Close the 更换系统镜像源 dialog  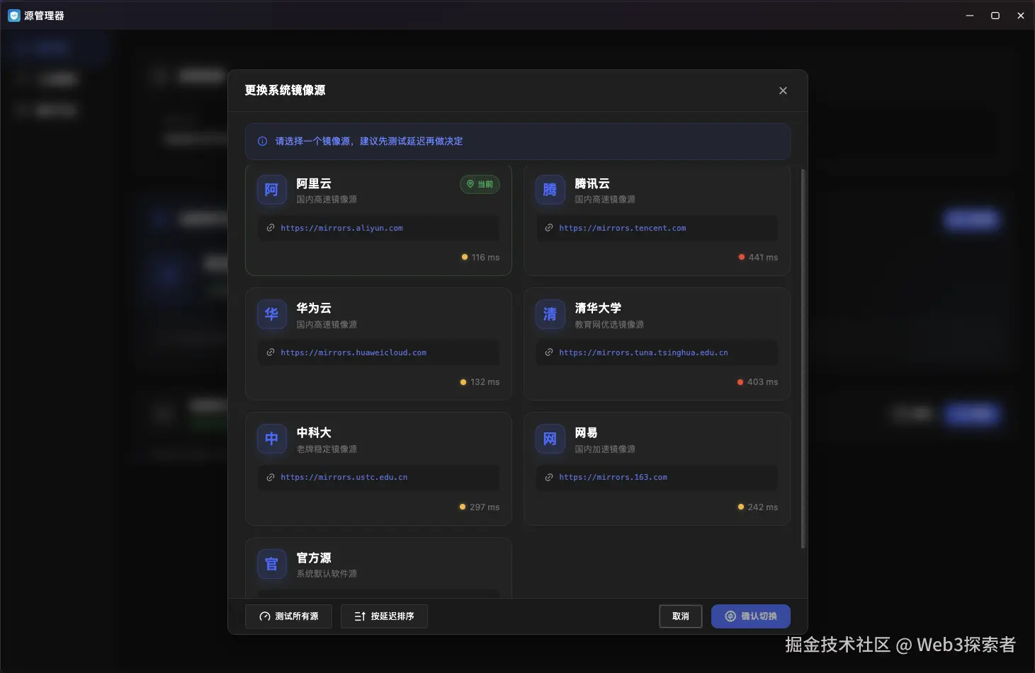(783, 91)
